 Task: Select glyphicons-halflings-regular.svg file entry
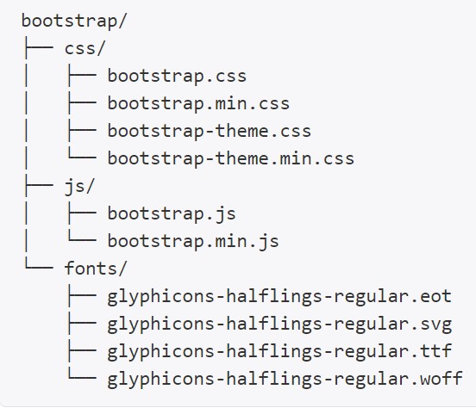[279, 324]
